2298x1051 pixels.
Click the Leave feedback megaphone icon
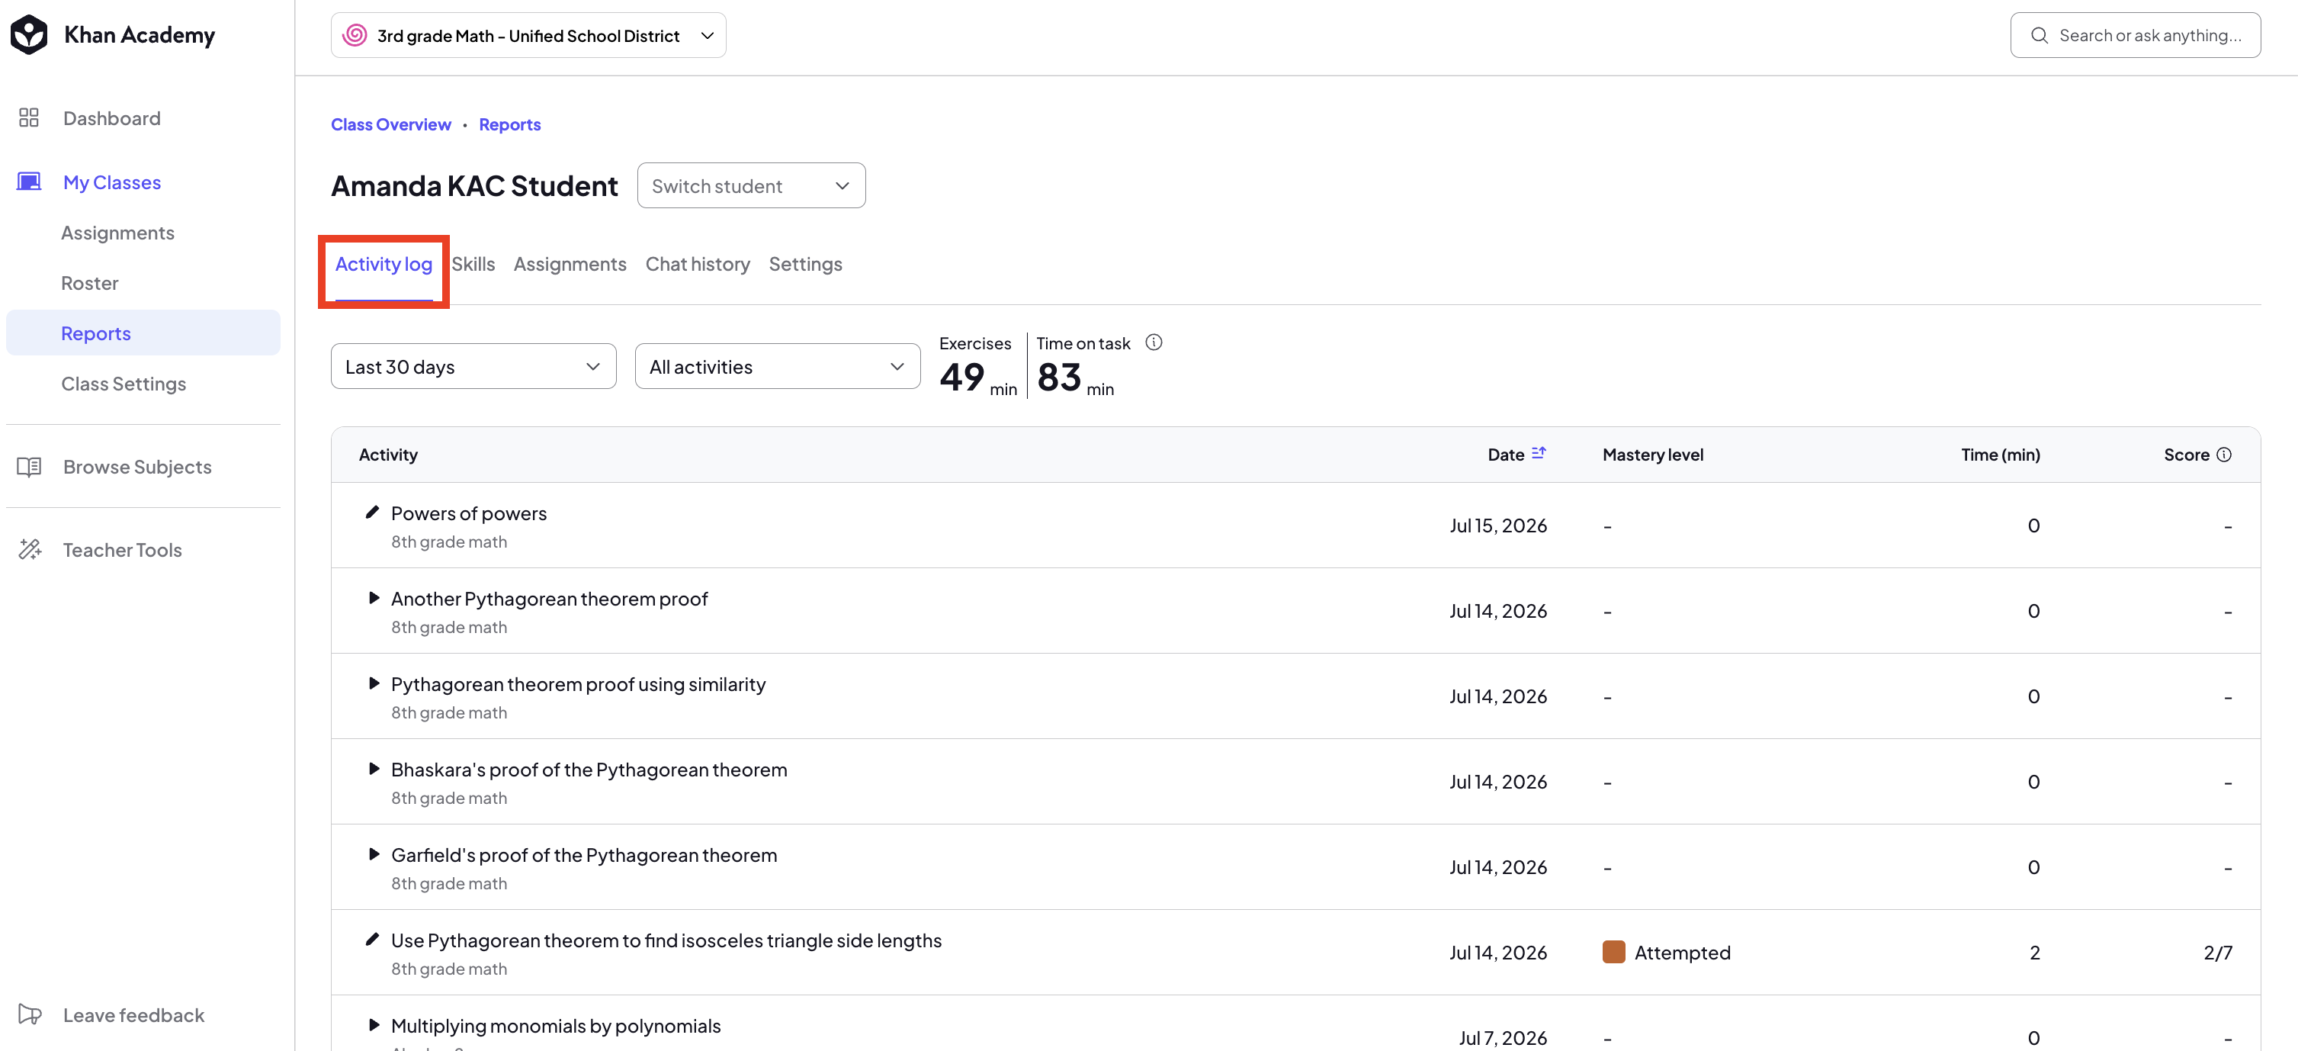coord(30,1014)
